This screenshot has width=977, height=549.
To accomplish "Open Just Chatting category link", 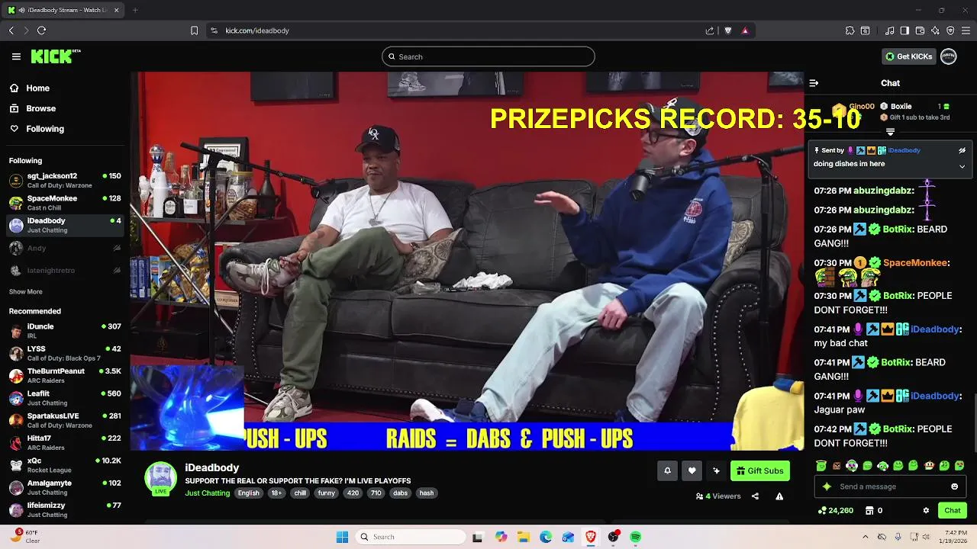I will pyautogui.click(x=207, y=493).
